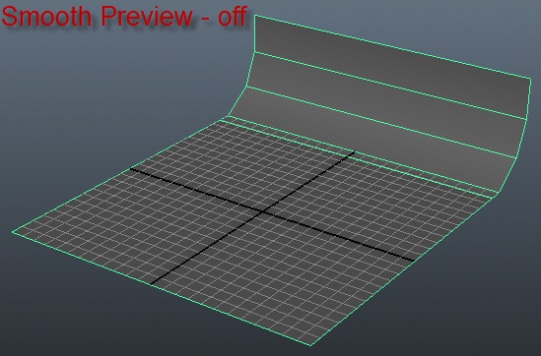This screenshot has width=541, height=356.
Task: Select the first horizontal edge below wall's top
Action: 390,86
